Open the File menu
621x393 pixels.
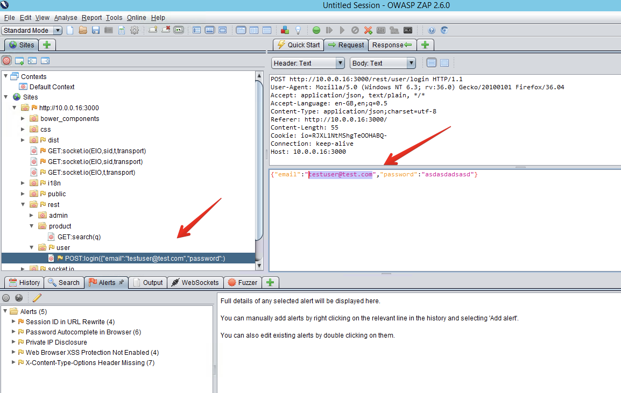9,17
